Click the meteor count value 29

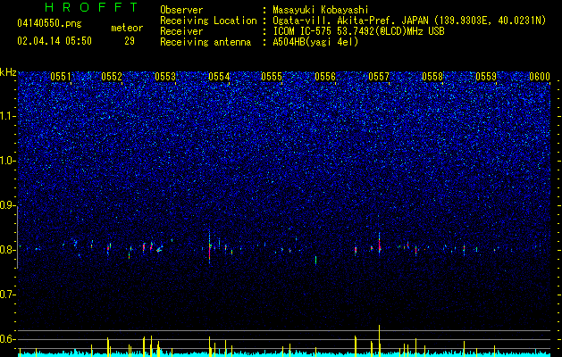[x=130, y=41]
